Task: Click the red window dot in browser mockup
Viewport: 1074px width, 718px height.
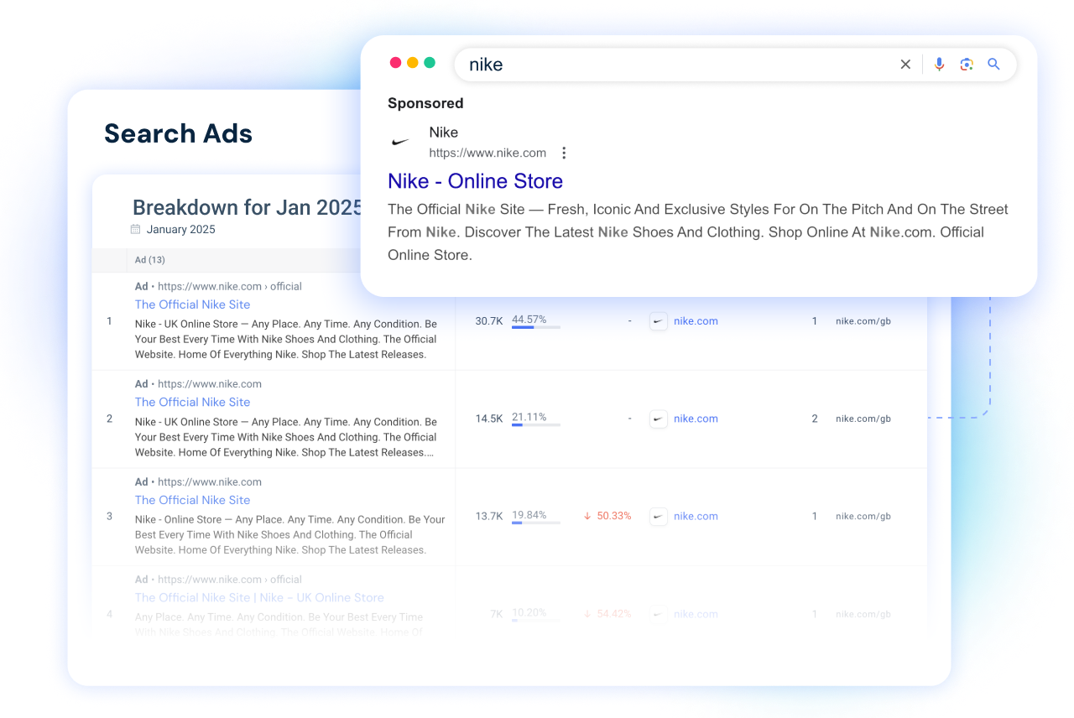Action: 396,63
